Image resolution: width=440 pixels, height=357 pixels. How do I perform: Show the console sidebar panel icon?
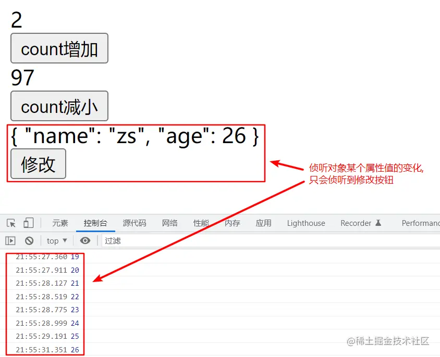coord(10,241)
